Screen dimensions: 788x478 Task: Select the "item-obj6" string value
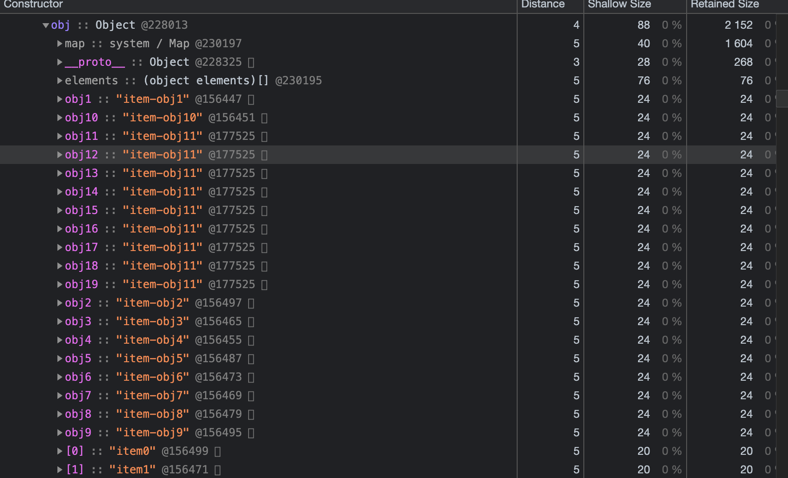click(x=152, y=377)
